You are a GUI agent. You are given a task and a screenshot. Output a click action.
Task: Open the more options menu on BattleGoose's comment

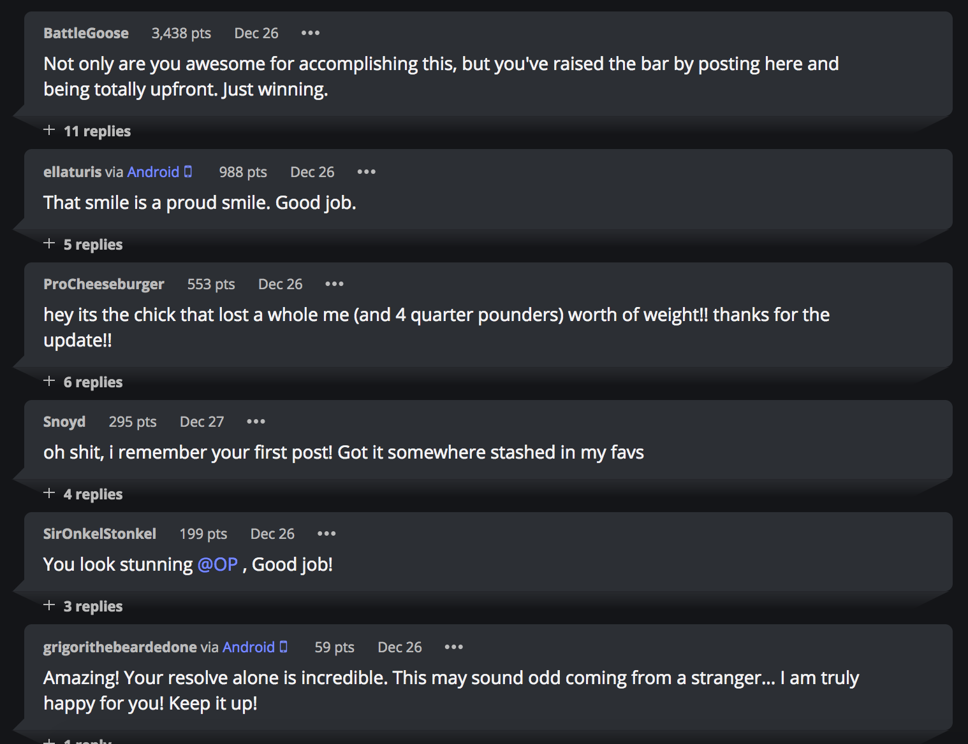311,33
